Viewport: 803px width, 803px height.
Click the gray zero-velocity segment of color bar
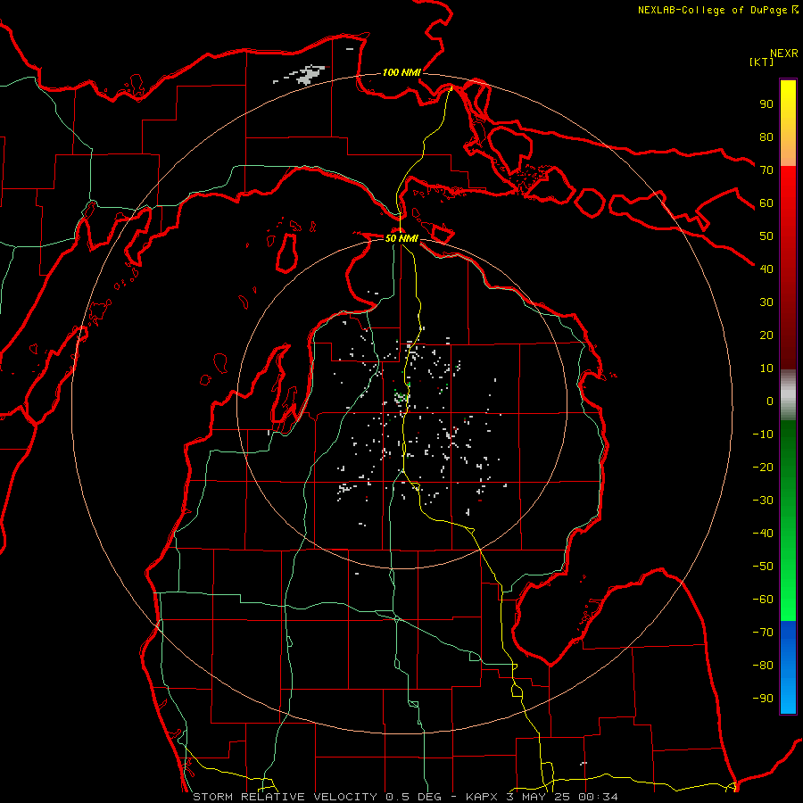[788, 395]
